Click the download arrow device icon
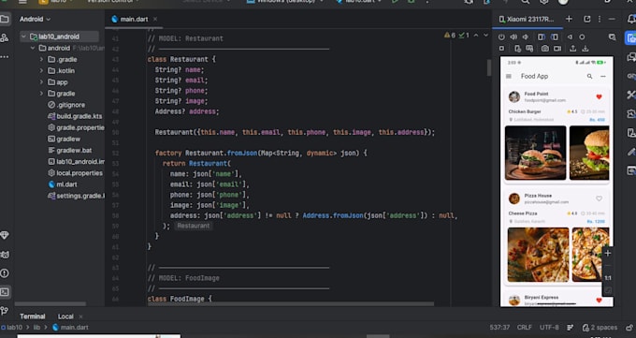Viewport: 636px width, 338px height. [585, 49]
